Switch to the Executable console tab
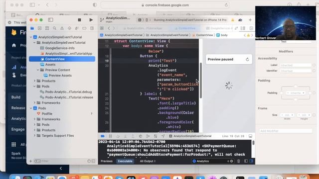This screenshot has width=319, height=179. click(x=125, y=161)
